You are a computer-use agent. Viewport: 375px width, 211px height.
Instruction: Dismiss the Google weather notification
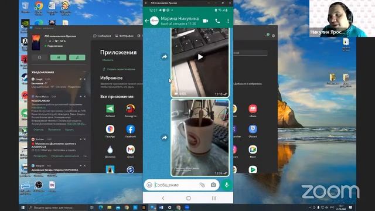coord(84,79)
